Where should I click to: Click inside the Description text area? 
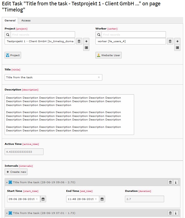click(x=69, y=115)
